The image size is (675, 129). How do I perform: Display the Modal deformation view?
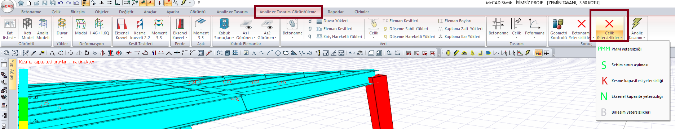tap(81, 27)
